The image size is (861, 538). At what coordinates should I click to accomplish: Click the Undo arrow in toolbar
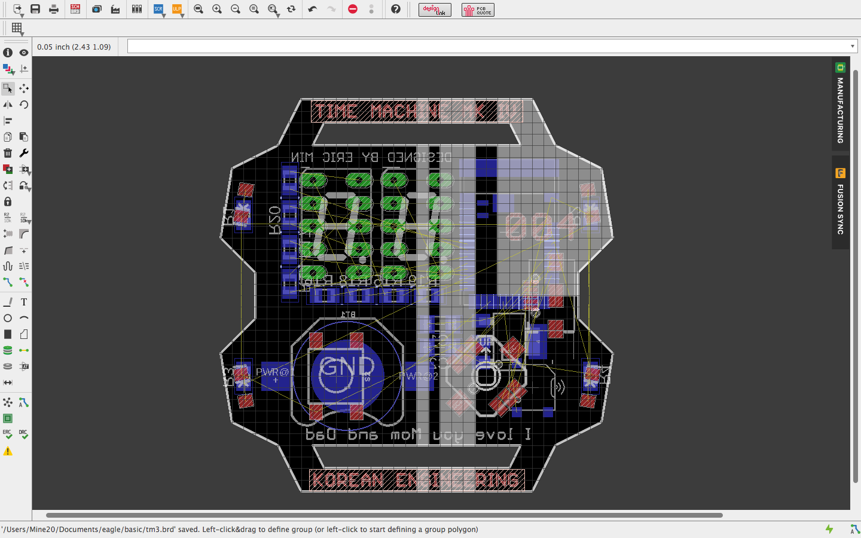click(312, 9)
